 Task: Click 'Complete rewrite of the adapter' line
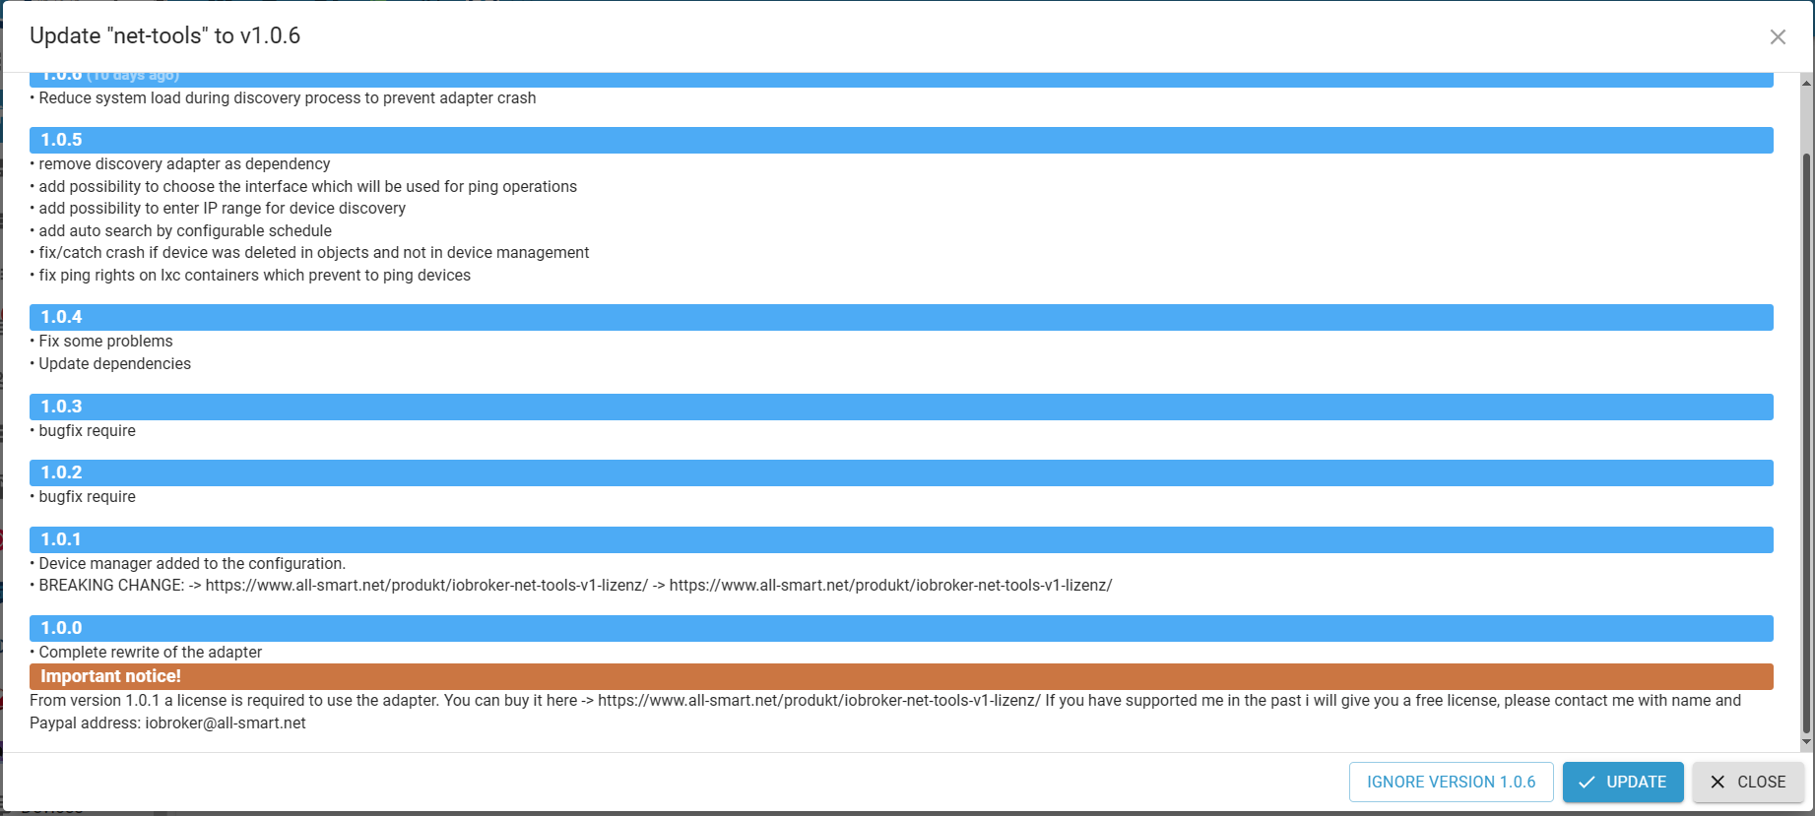click(x=146, y=653)
